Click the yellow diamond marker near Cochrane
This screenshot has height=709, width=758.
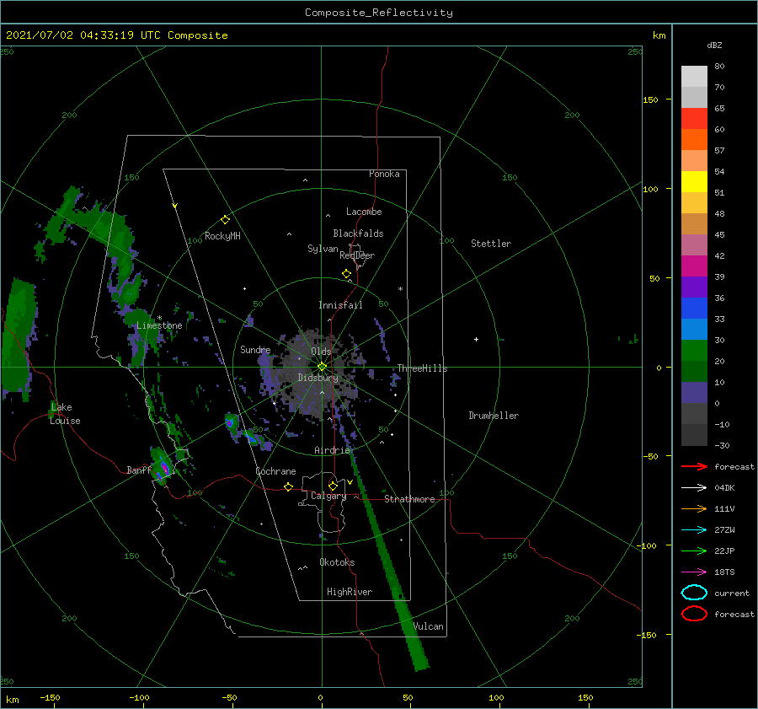click(289, 487)
